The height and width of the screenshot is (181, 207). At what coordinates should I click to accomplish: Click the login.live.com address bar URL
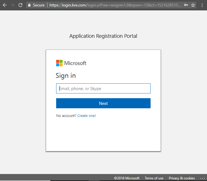pos(115,5)
